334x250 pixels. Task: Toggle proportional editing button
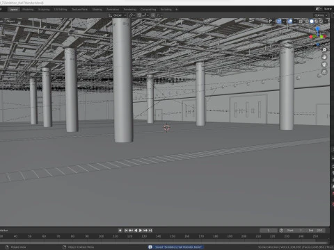(153, 15)
